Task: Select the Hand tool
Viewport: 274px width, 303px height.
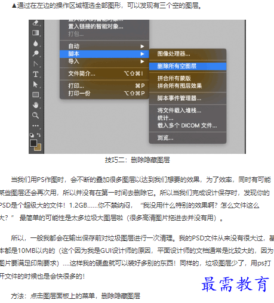Action: tap(36, 105)
